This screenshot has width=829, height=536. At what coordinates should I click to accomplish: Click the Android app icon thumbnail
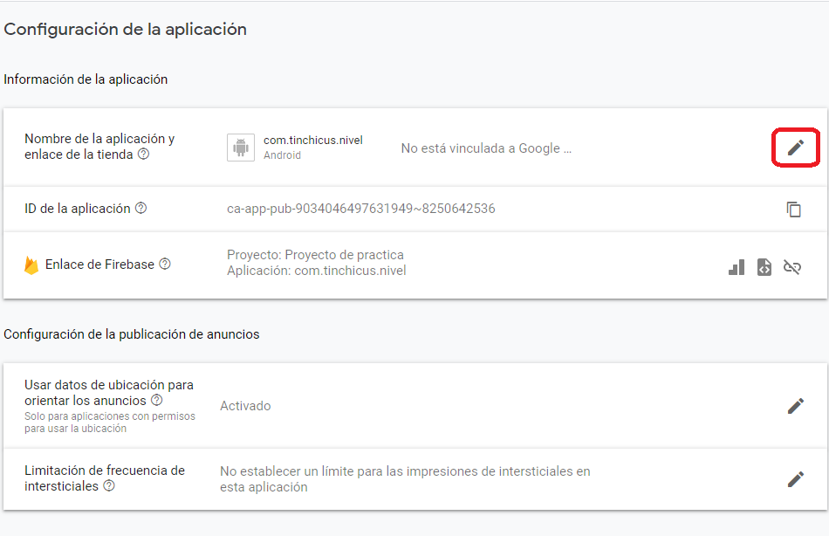click(x=240, y=148)
